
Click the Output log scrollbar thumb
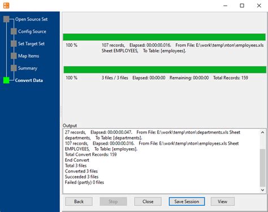click(262, 167)
